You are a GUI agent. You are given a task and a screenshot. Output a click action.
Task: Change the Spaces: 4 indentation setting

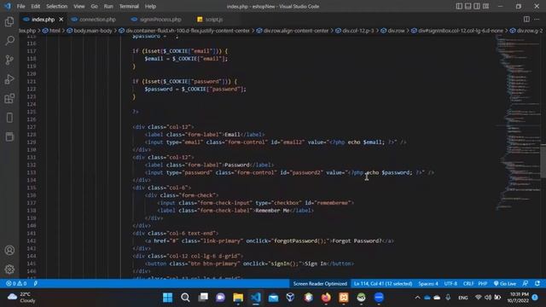[428, 284]
